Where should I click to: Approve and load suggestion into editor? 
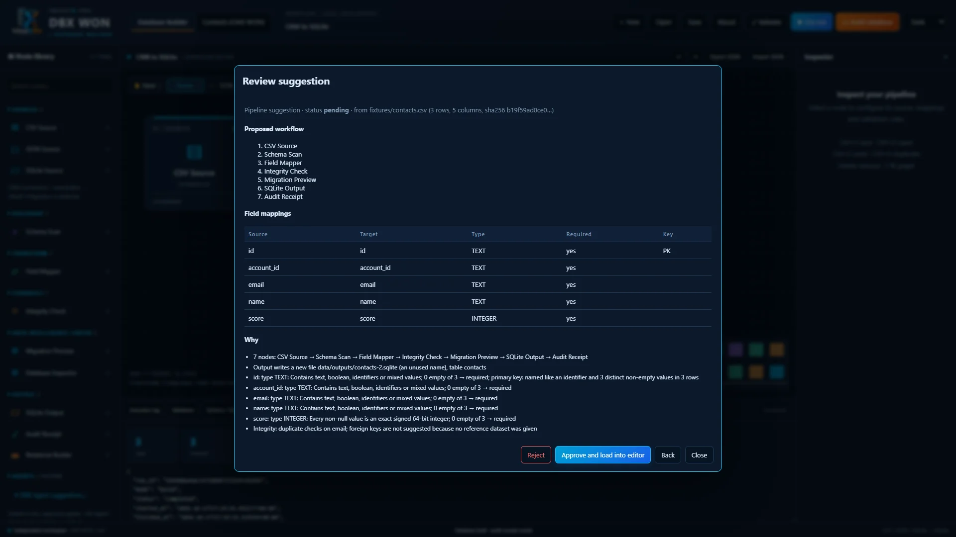point(602,455)
